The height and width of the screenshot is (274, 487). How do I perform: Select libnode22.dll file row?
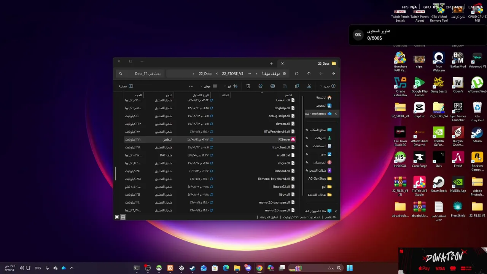point(210,187)
